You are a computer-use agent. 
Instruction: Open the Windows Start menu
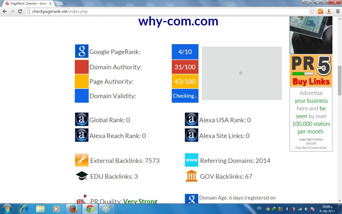tap(7, 209)
